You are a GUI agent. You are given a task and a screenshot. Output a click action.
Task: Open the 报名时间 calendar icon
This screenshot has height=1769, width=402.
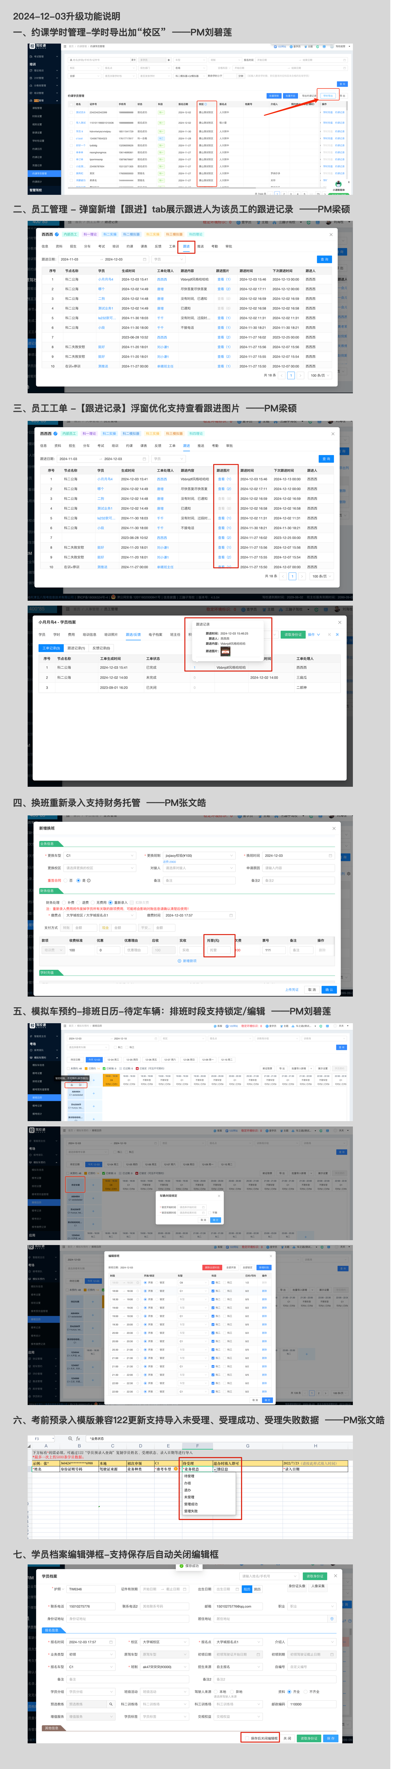click(x=111, y=1642)
